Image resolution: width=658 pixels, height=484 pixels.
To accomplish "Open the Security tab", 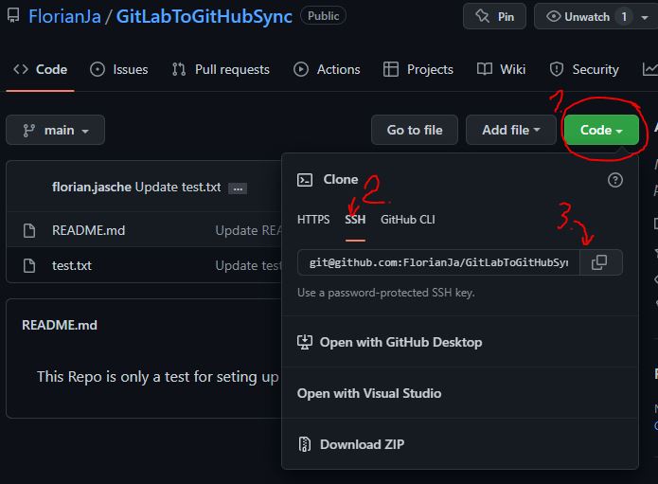I will [584, 69].
